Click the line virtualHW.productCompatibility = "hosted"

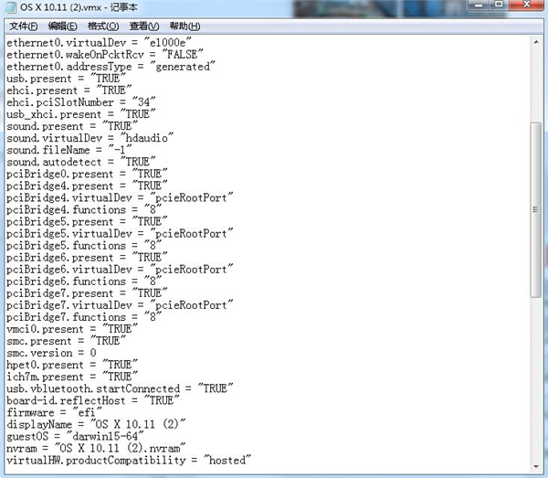[129, 460]
